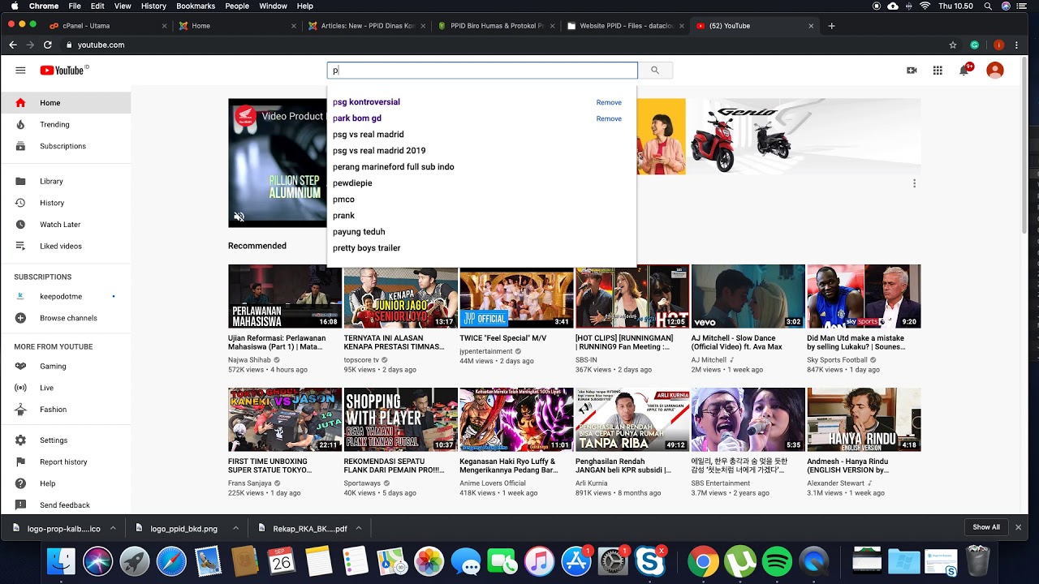This screenshot has width=1039, height=584.
Task: Switch to PPID Biro Humas & Protokol tab
Action: (495, 26)
